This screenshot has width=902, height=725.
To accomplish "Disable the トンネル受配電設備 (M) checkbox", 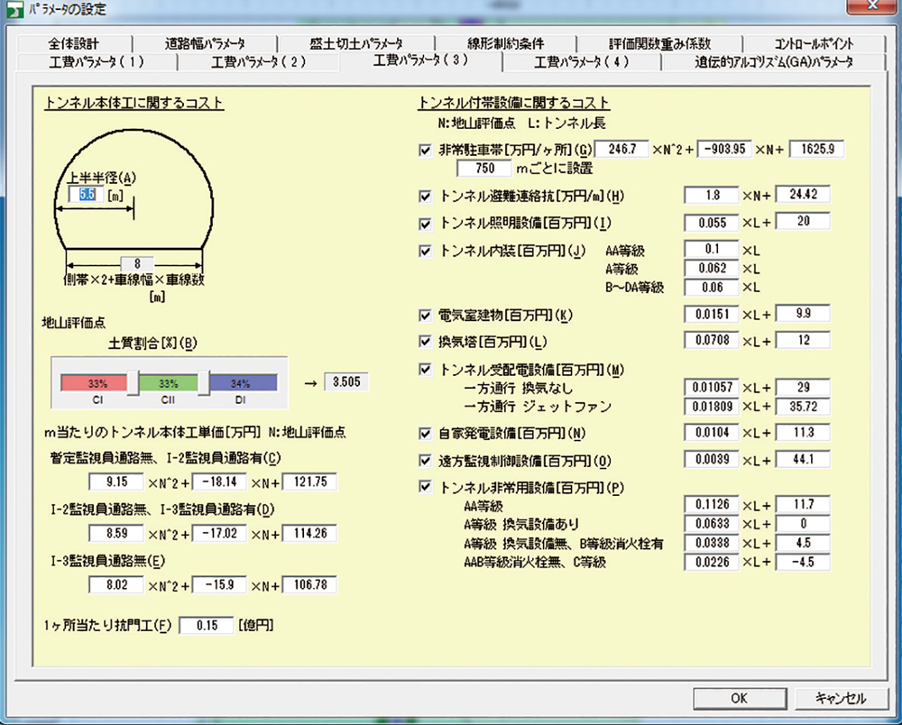I will tap(425, 369).
